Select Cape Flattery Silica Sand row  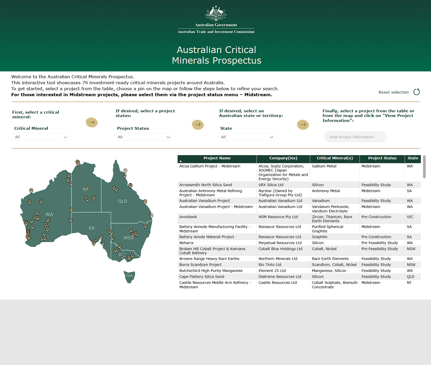pyautogui.click(x=299, y=277)
